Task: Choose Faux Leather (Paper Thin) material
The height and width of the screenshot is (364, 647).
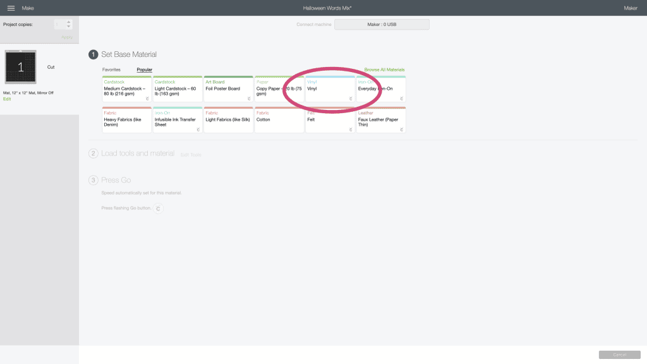Action: (x=381, y=119)
